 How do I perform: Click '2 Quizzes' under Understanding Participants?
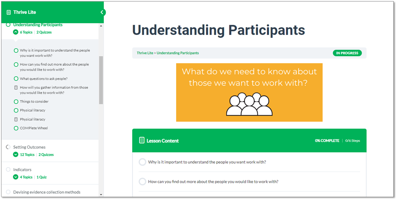click(44, 32)
